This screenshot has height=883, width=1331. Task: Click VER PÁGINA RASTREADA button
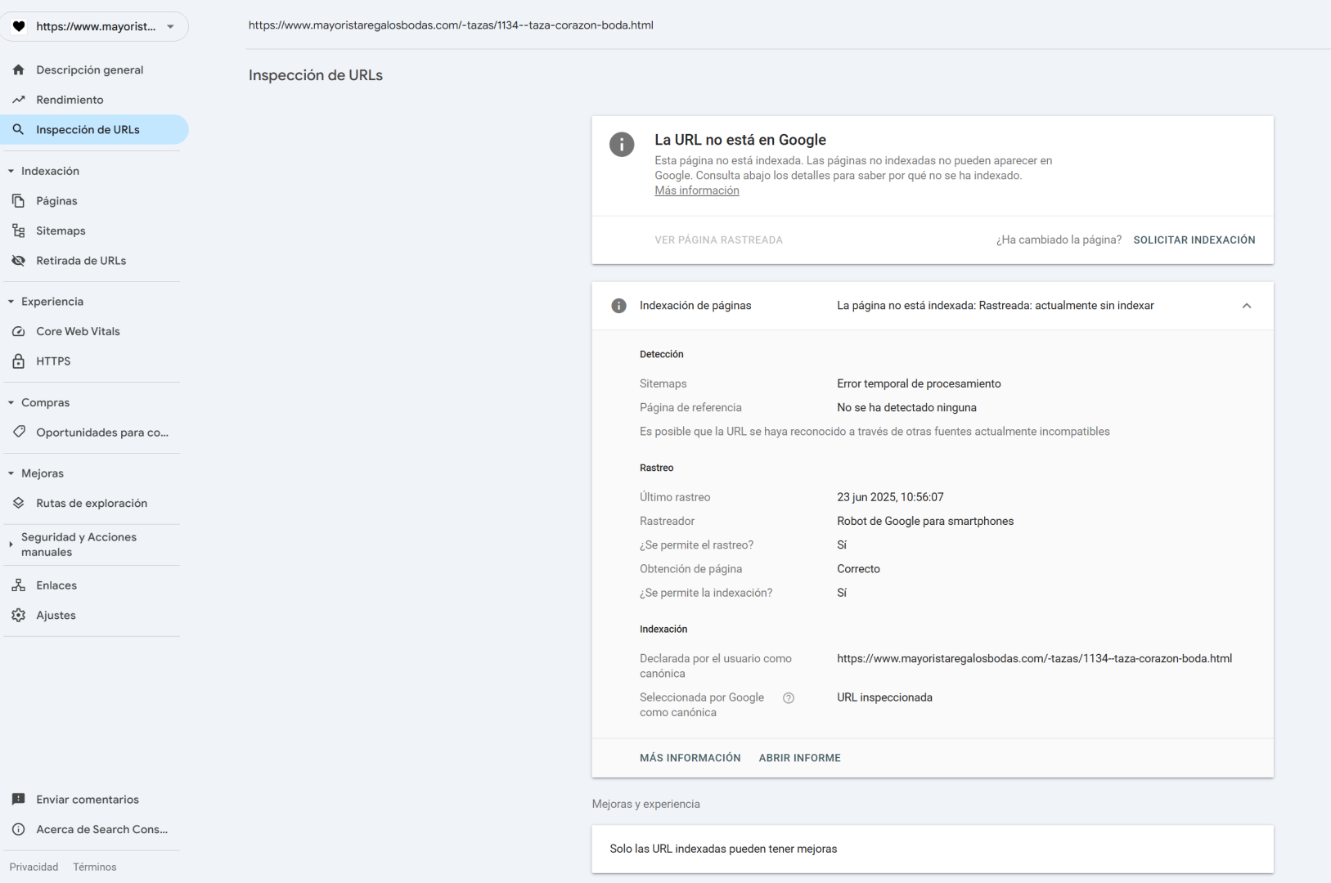tap(718, 240)
